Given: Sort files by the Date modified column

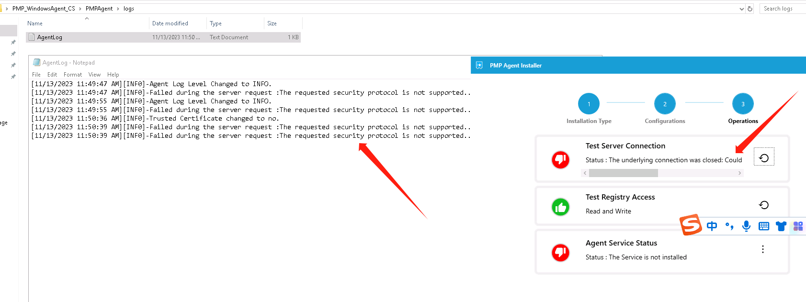Looking at the screenshot, I should click(x=178, y=23).
